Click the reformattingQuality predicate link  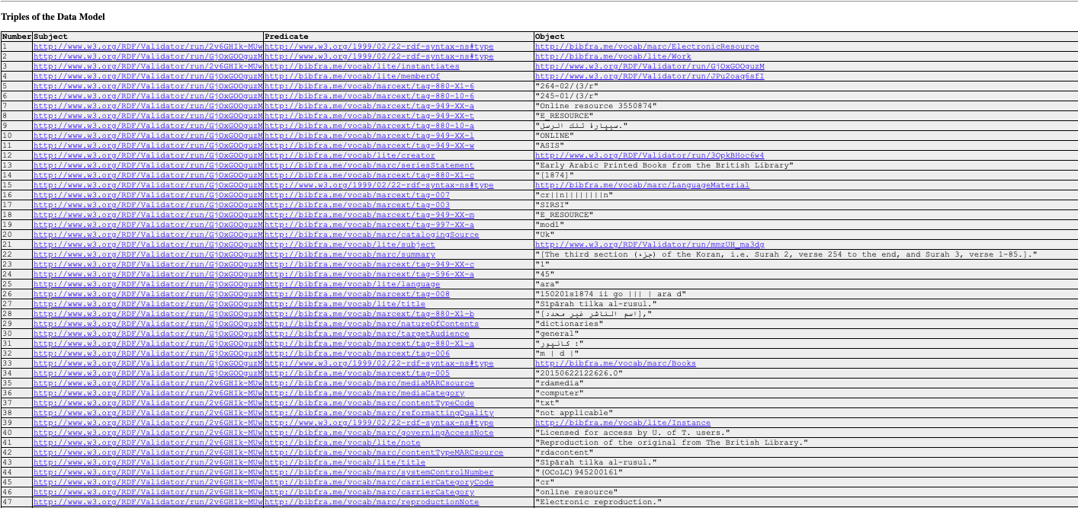[x=379, y=413]
